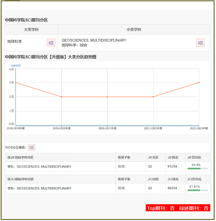Click the 综述期刊：否 red label
Image resolution: width=216 pixels, height=221 pixels.
(194, 208)
